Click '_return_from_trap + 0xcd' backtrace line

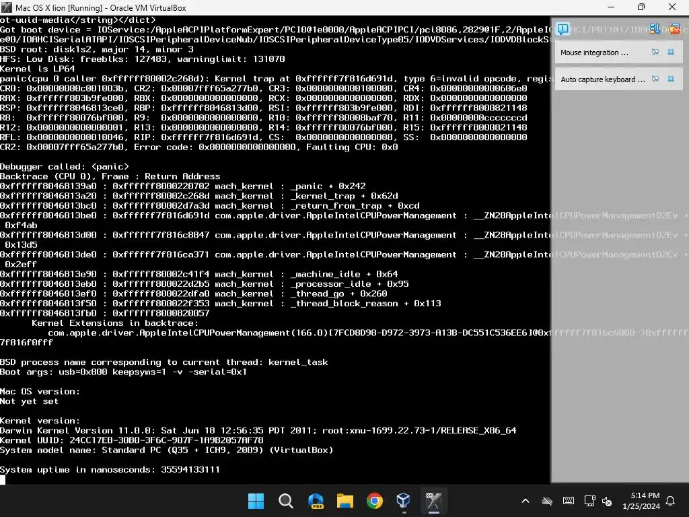click(x=210, y=206)
